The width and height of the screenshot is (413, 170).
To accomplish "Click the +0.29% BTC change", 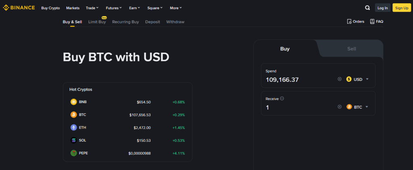I will click(179, 115).
